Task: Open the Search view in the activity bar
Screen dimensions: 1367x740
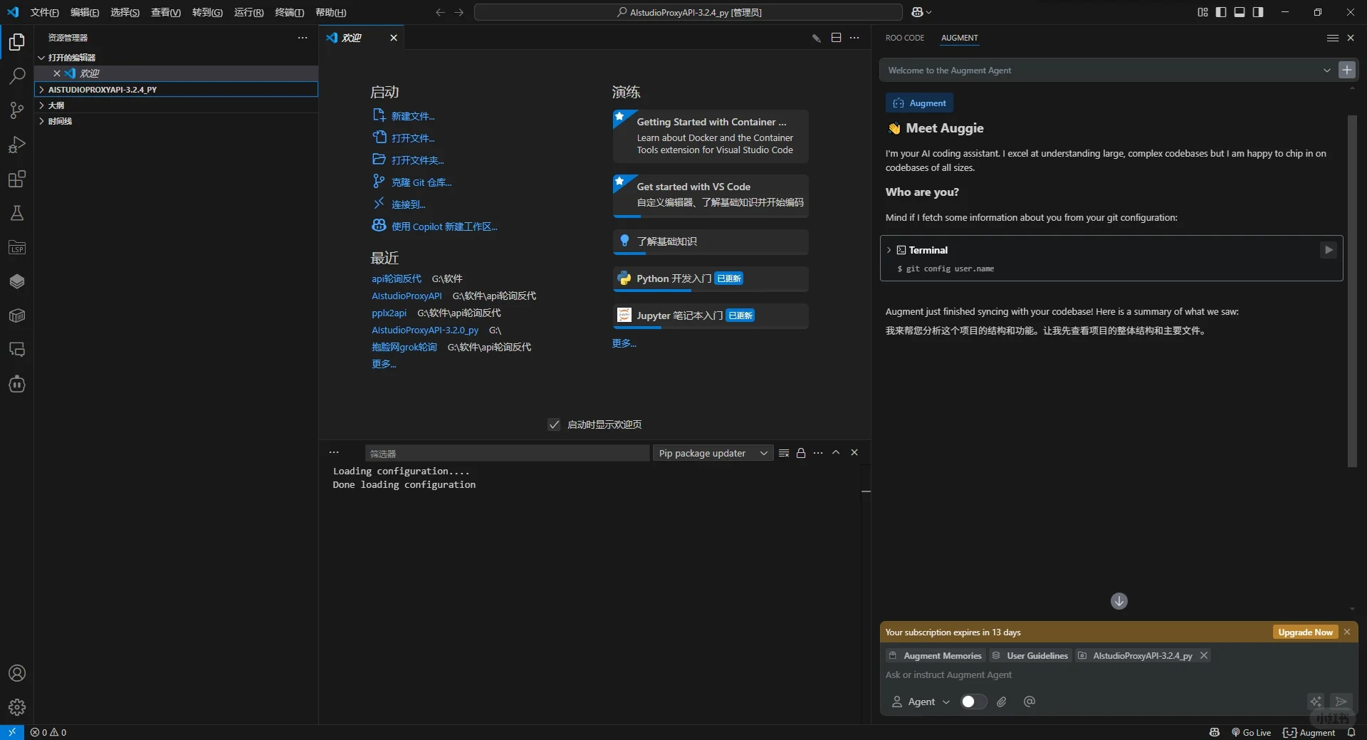Action: tap(17, 76)
